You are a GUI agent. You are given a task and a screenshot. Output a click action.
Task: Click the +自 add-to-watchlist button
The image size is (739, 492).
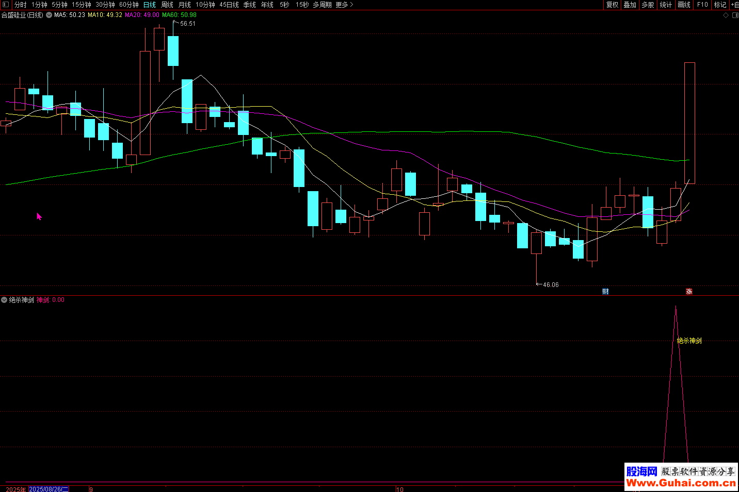click(x=734, y=5)
